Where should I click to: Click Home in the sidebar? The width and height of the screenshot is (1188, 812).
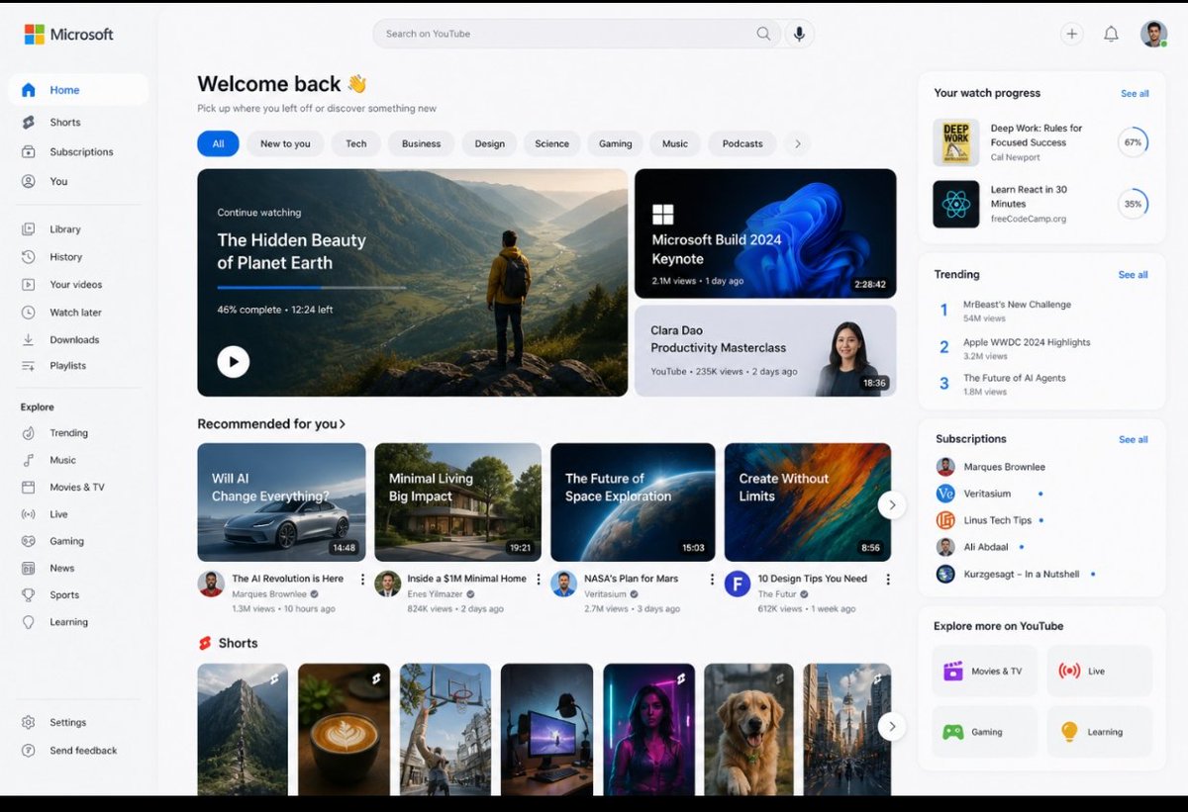tap(78, 90)
